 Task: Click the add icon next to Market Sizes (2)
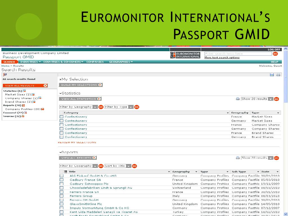[x=33, y=94]
